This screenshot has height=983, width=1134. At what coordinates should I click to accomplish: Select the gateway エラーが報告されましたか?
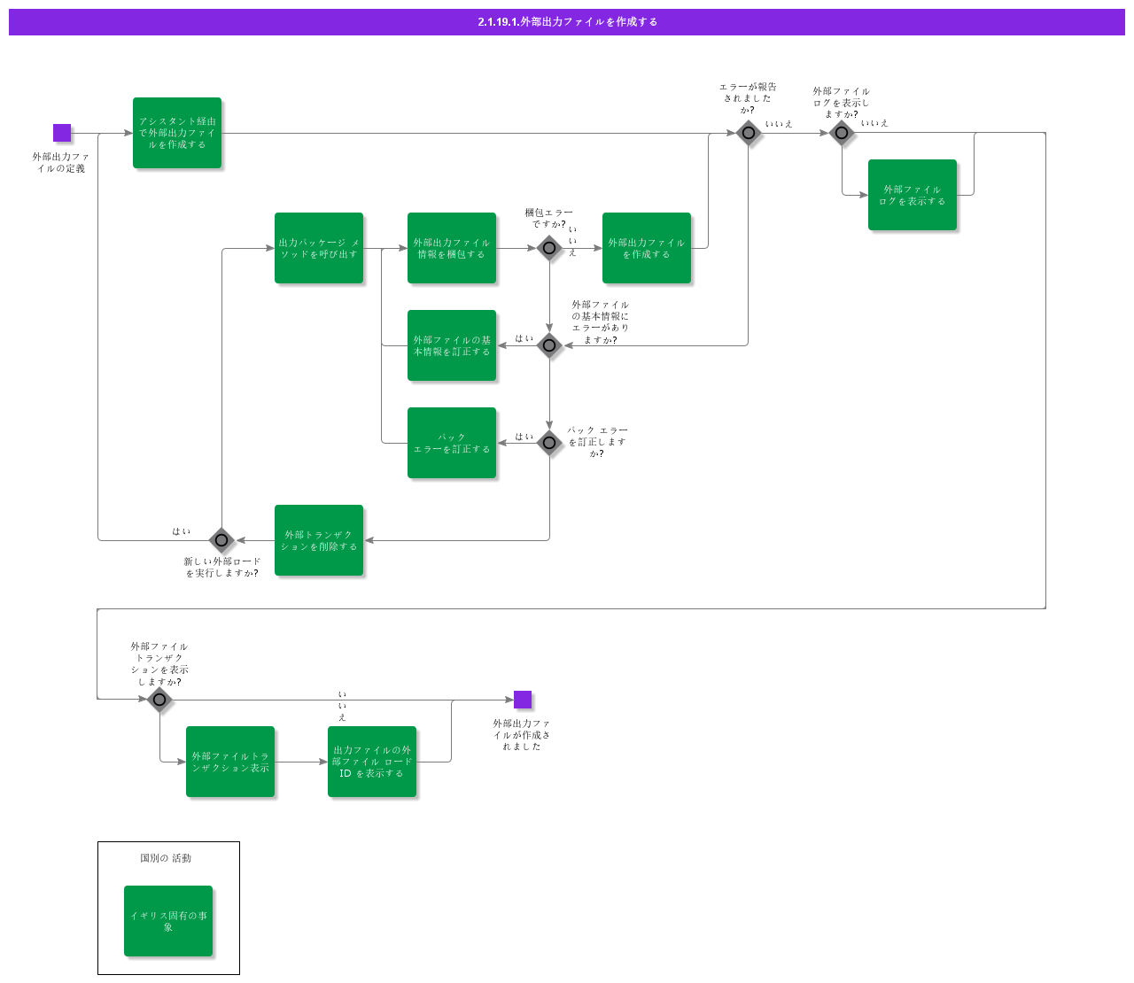(749, 133)
